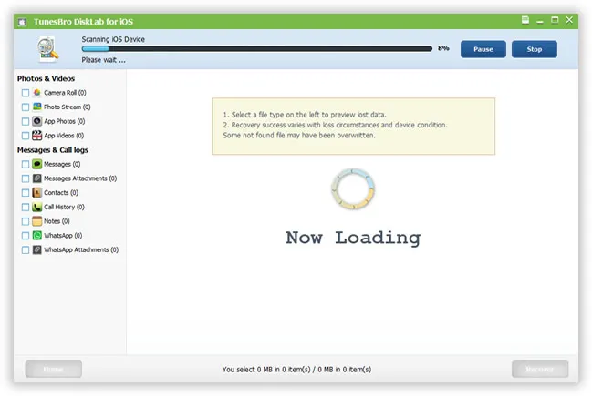Screen dimensions: 592x396
Task: Click the Home button at bottom left
Action: (54, 369)
